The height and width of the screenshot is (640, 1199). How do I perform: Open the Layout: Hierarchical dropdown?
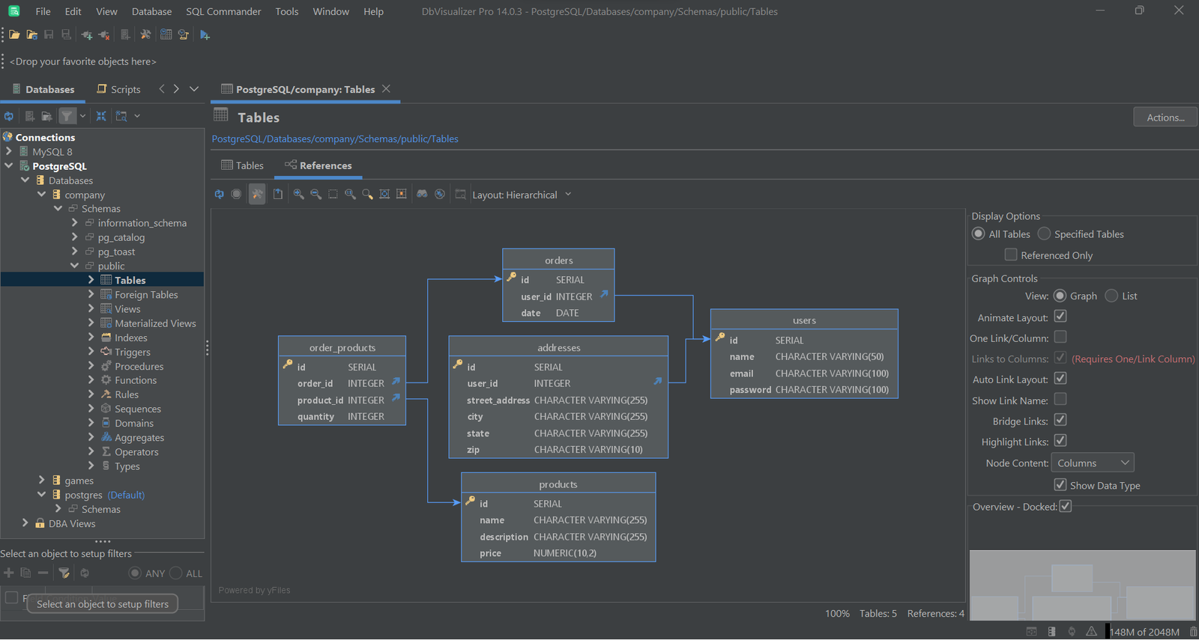[x=522, y=195]
